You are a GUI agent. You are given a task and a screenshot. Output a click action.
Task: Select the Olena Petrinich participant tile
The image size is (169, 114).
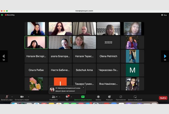108,56
